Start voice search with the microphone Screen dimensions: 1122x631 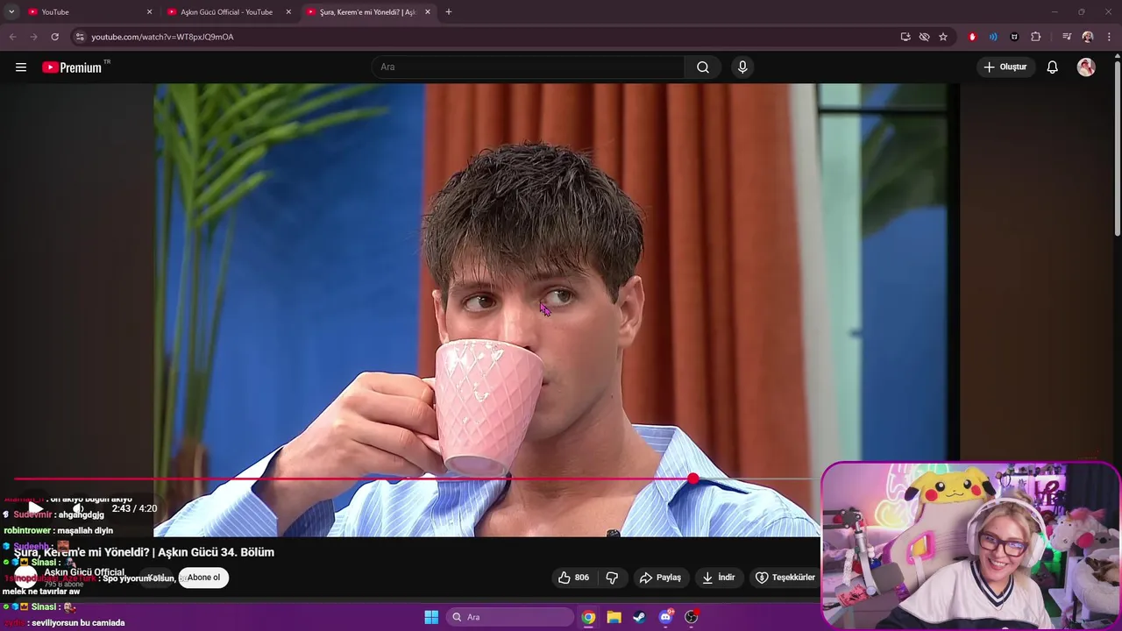(742, 67)
